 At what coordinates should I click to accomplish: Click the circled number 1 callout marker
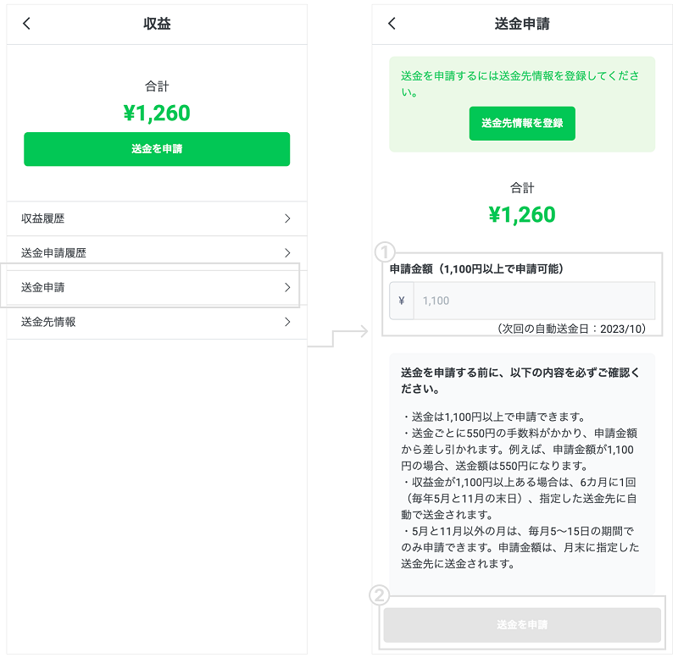pyautogui.click(x=385, y=252)
